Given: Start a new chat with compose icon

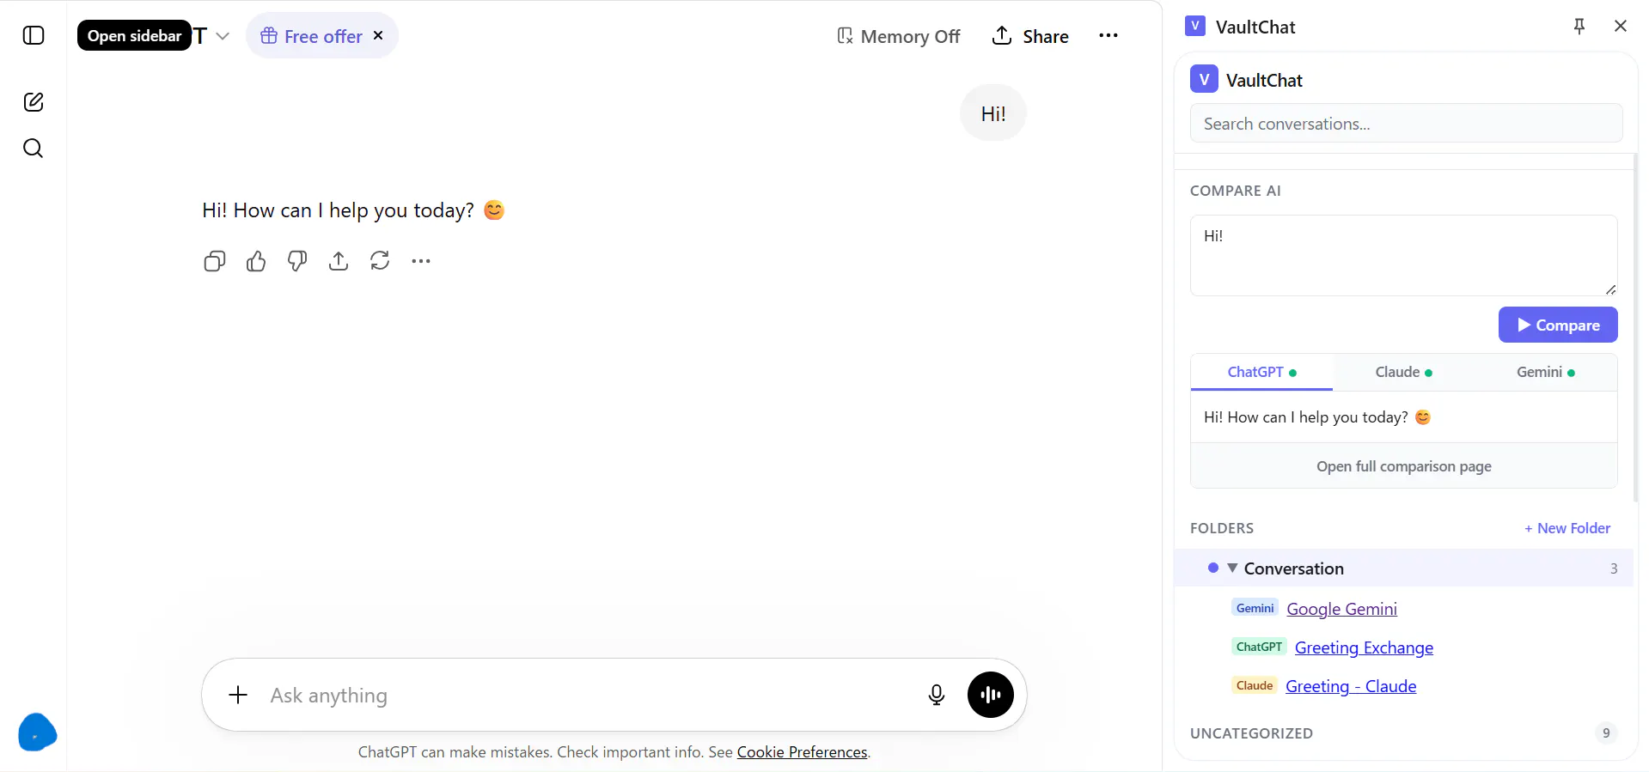Looking at the screenshot, I should tap(34, 102).
